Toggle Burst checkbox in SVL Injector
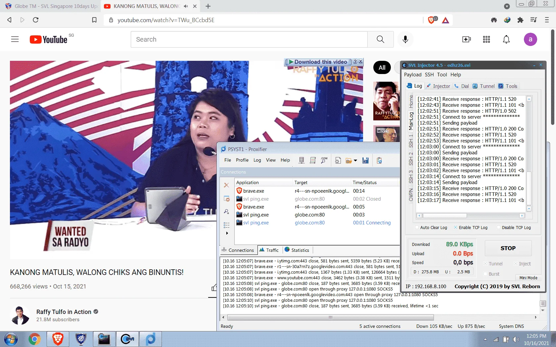 [485, 274]
